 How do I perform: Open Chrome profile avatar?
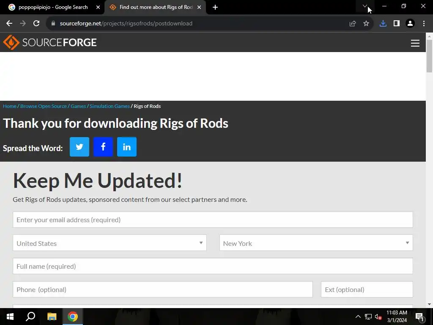(410, 24)
